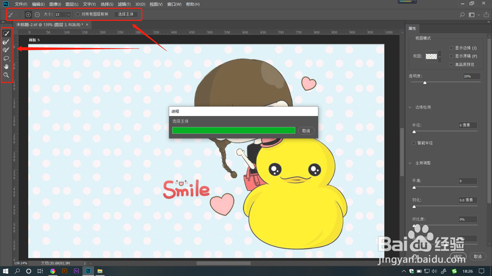Click Add to selection plus icon
492x276 pixels.
(28, 15)
